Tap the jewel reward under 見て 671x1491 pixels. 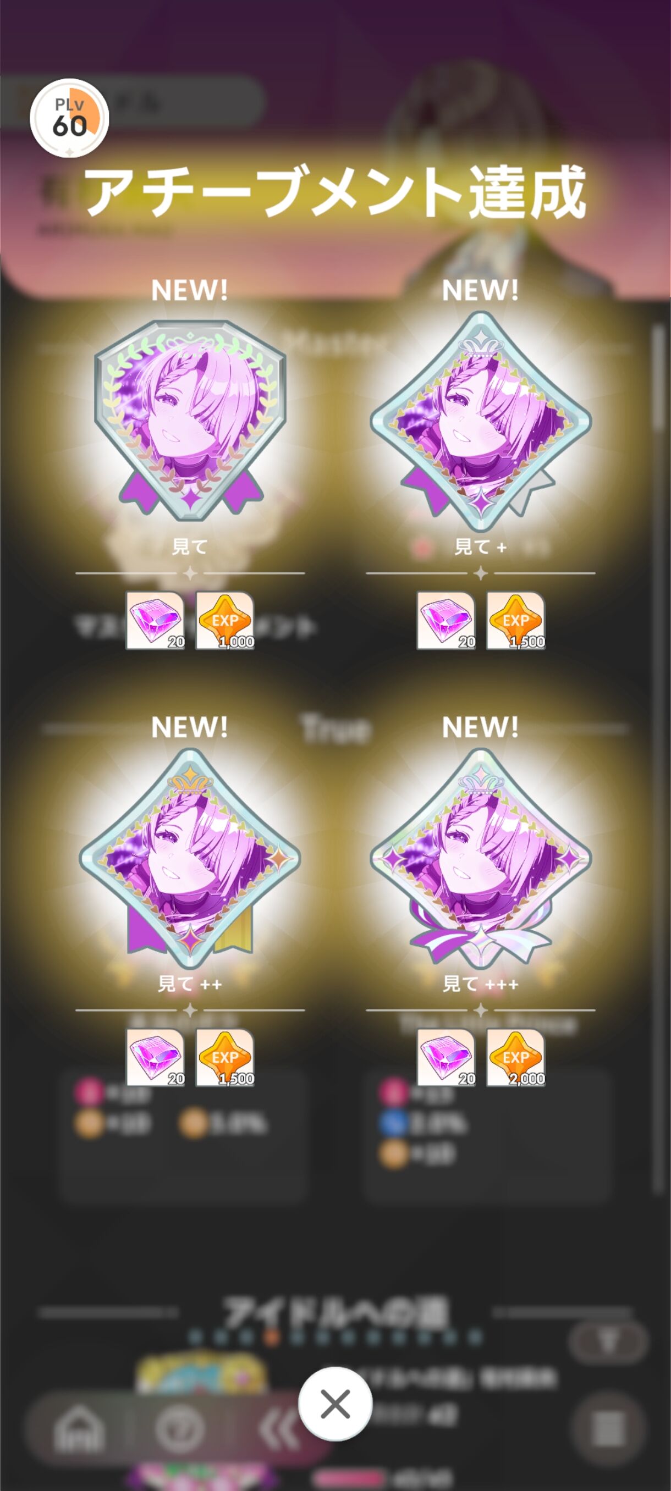[x=155, y=621]
